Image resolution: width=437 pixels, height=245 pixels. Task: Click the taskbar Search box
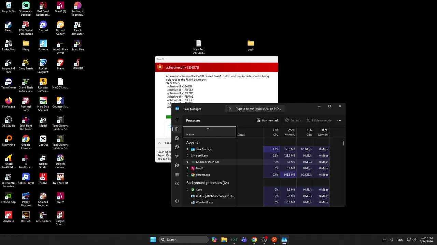[184, 240]
